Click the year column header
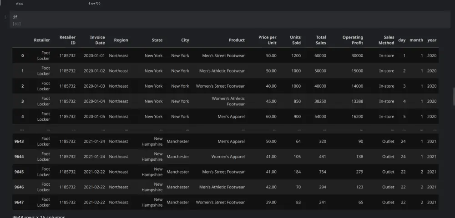Viewport: 455px width, 218px height. pyautogui.click(x=432, y=40)
